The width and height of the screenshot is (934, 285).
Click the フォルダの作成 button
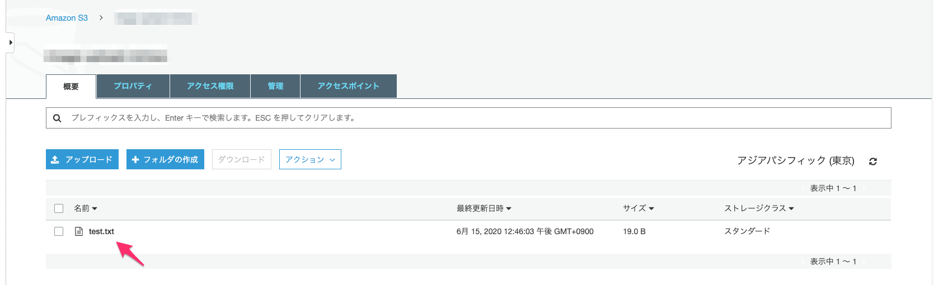[x=165, y=159]
